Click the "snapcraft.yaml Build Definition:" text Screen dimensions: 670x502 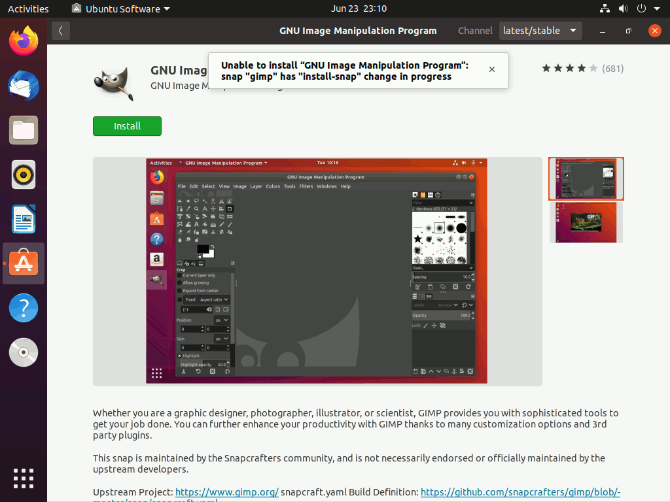coord(349,492)
